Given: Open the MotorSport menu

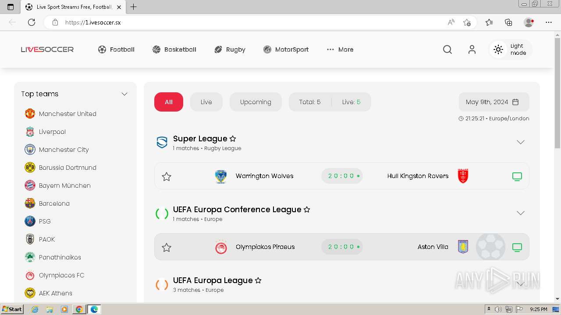Looking at the screenshot, I should coord(286,49).
